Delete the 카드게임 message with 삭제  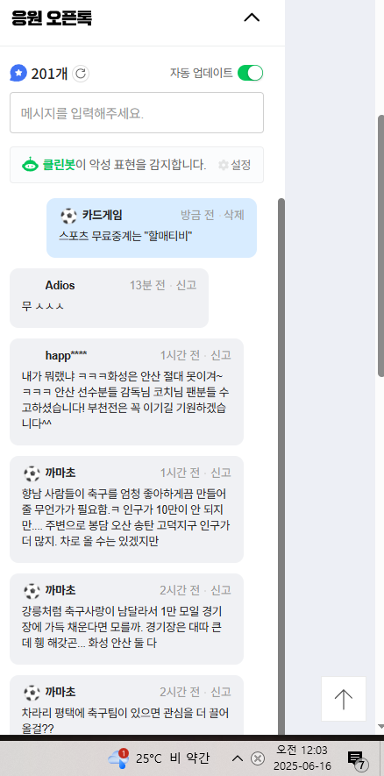coord(234,216)
